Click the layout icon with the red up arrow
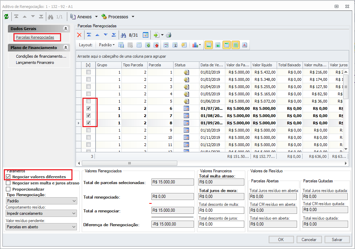Screen dimensions: 355x249 tap(156, 45)
